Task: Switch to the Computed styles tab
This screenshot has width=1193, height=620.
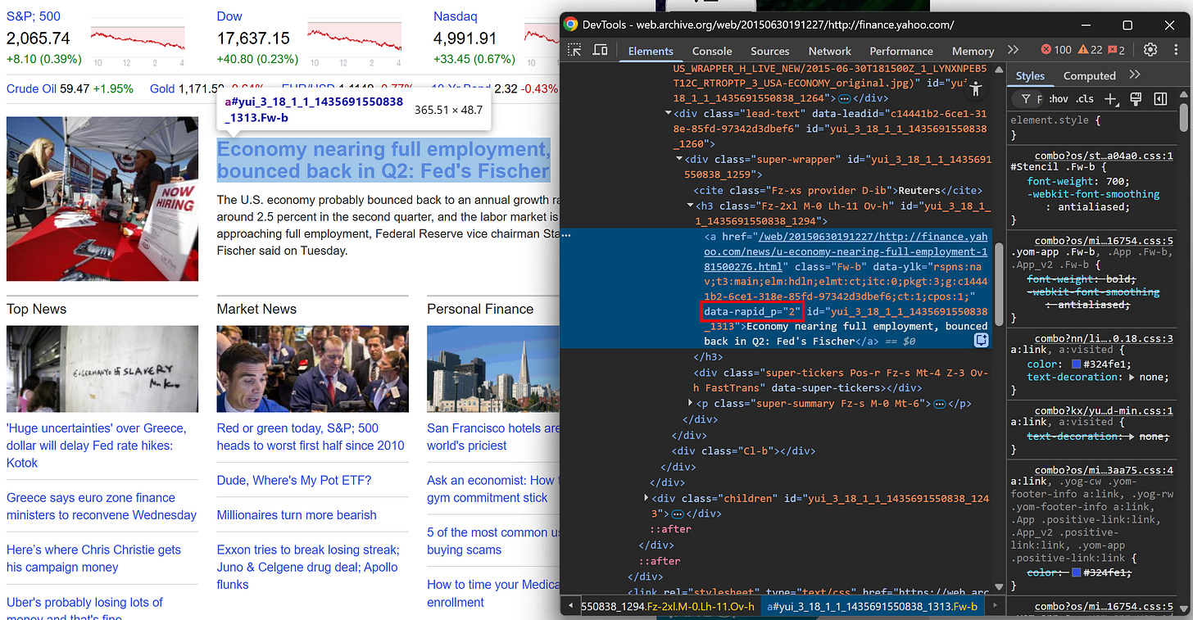Action: [1090, 75]
